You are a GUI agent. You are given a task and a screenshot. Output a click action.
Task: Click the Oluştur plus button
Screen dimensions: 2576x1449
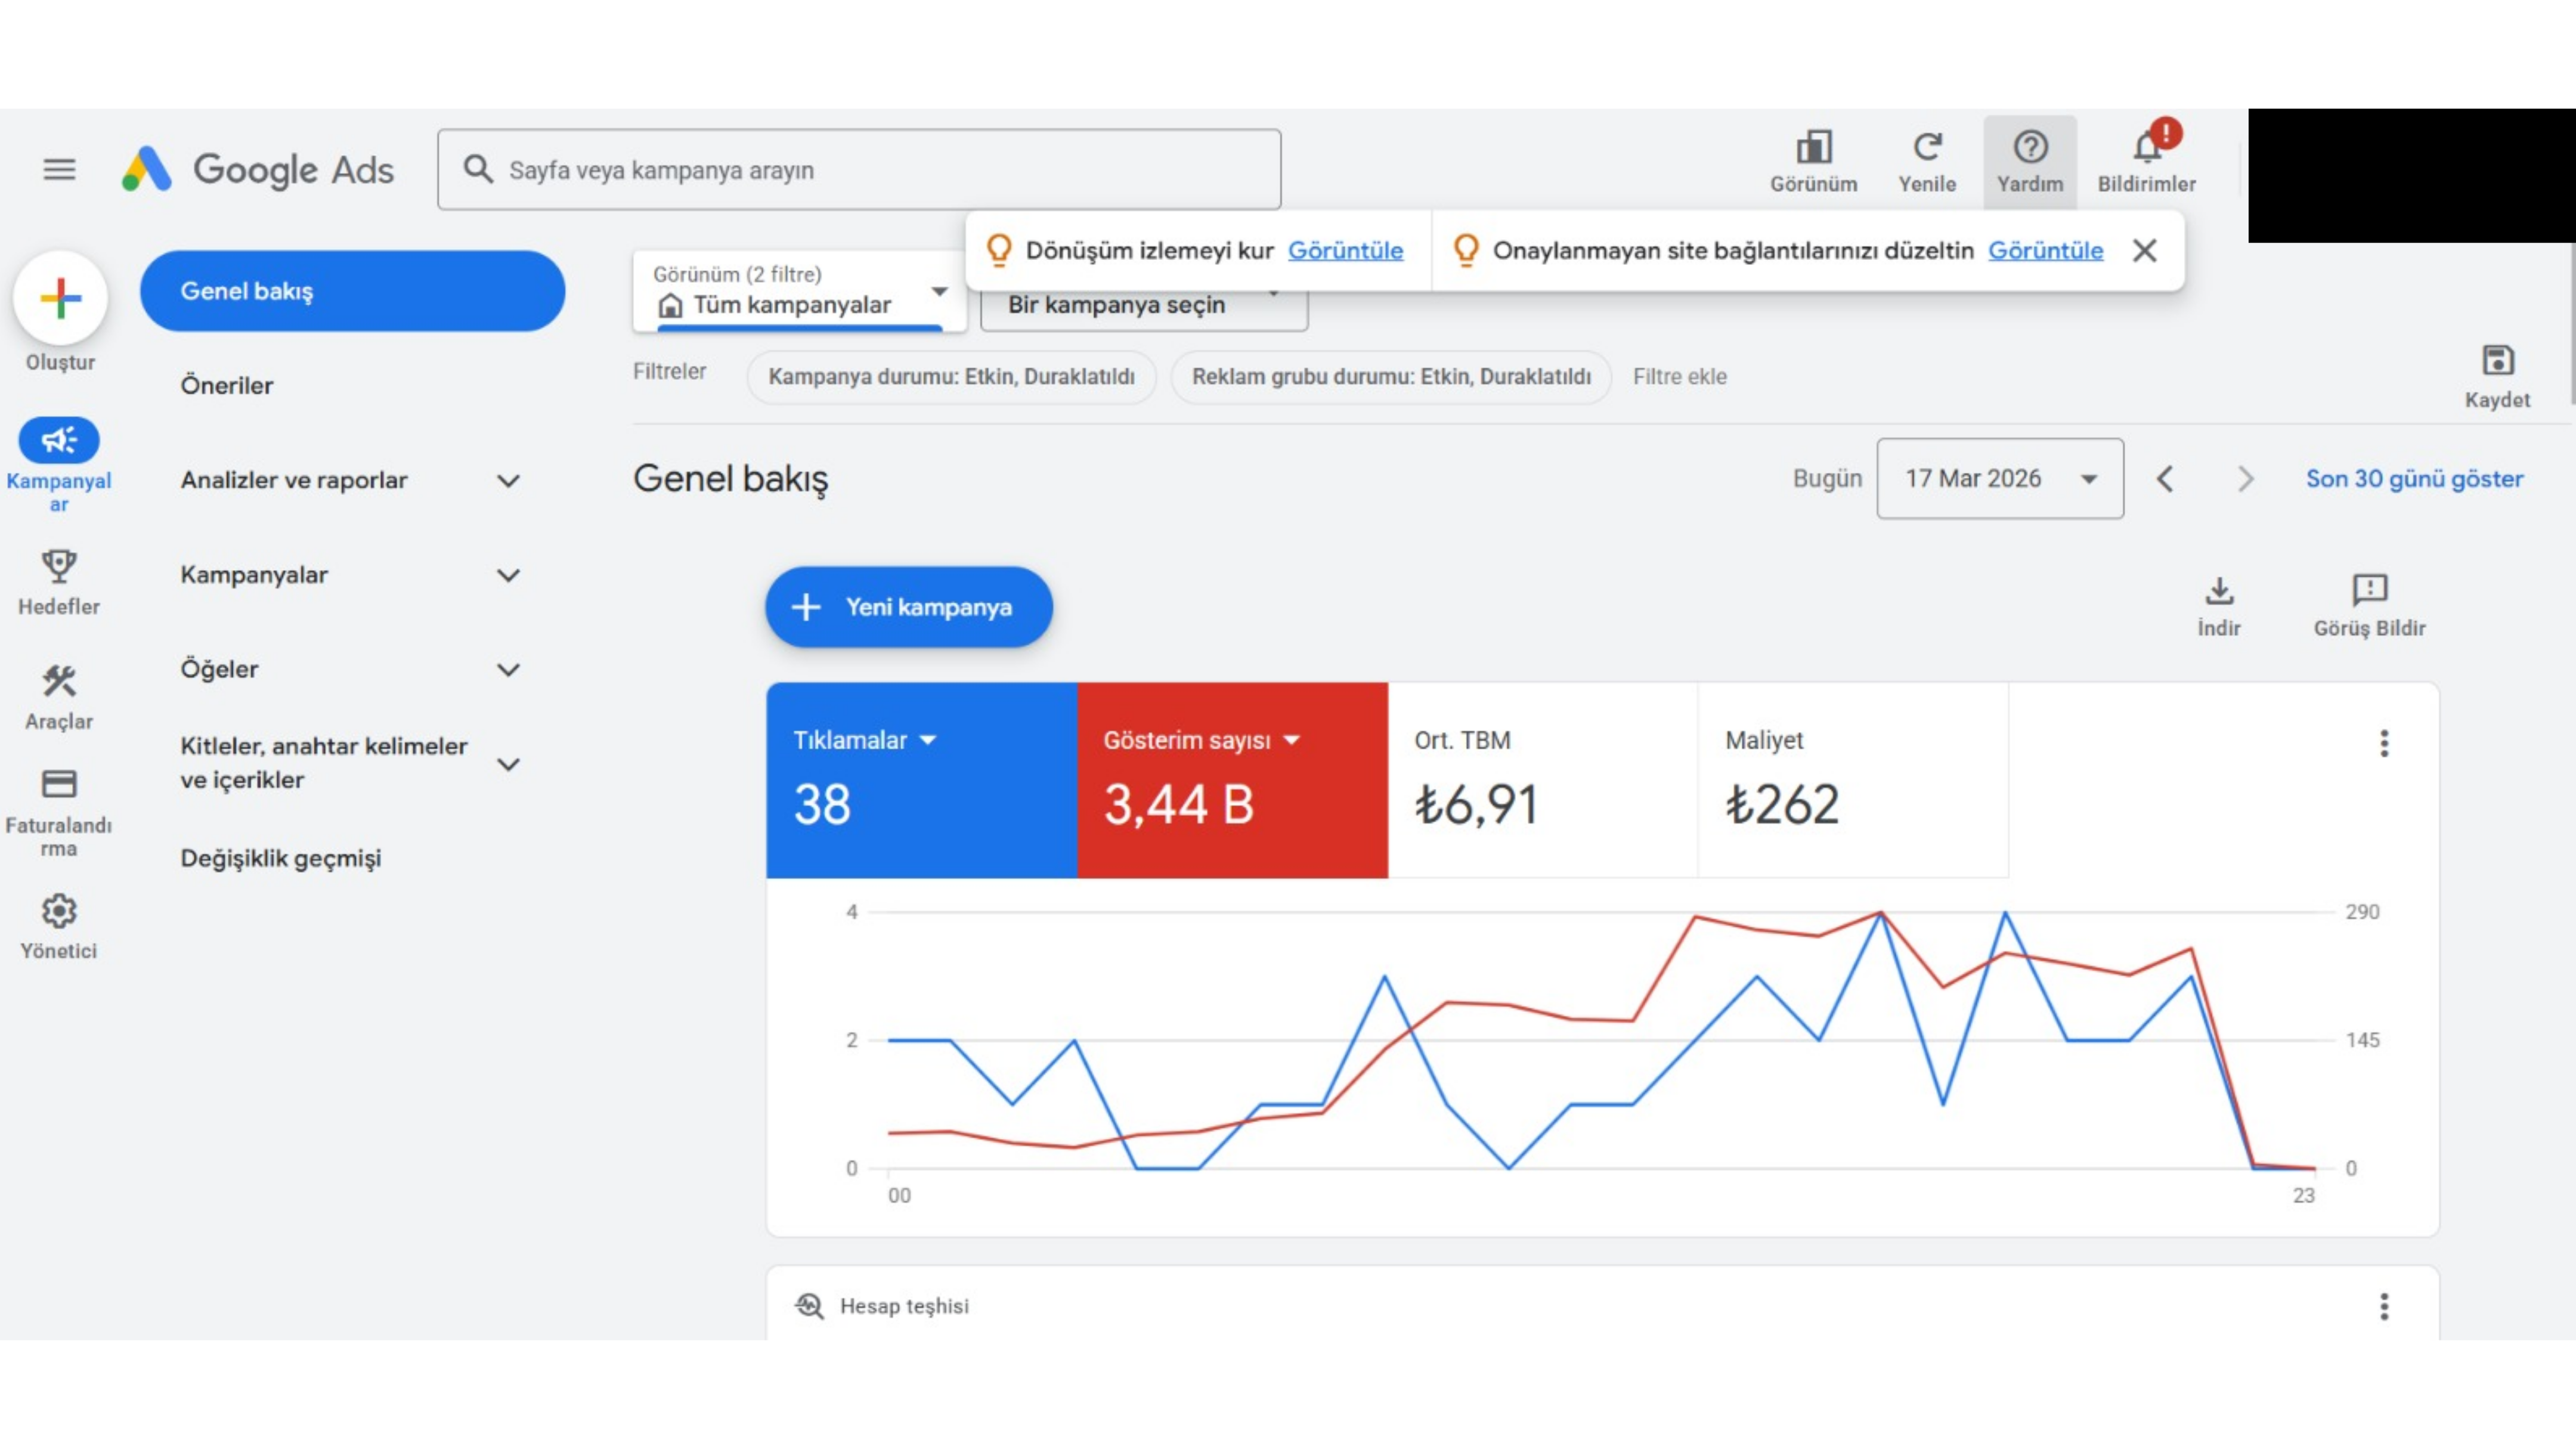tap(60, 298)
